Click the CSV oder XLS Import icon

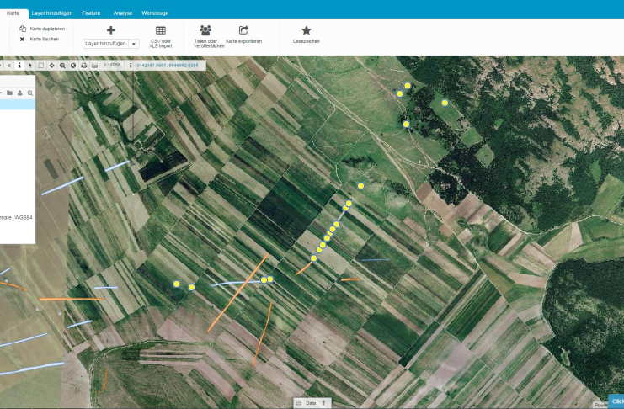tap(161, 30)
